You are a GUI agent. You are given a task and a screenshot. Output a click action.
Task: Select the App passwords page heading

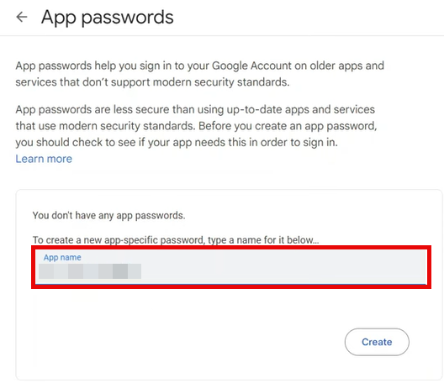click(108, 18)
